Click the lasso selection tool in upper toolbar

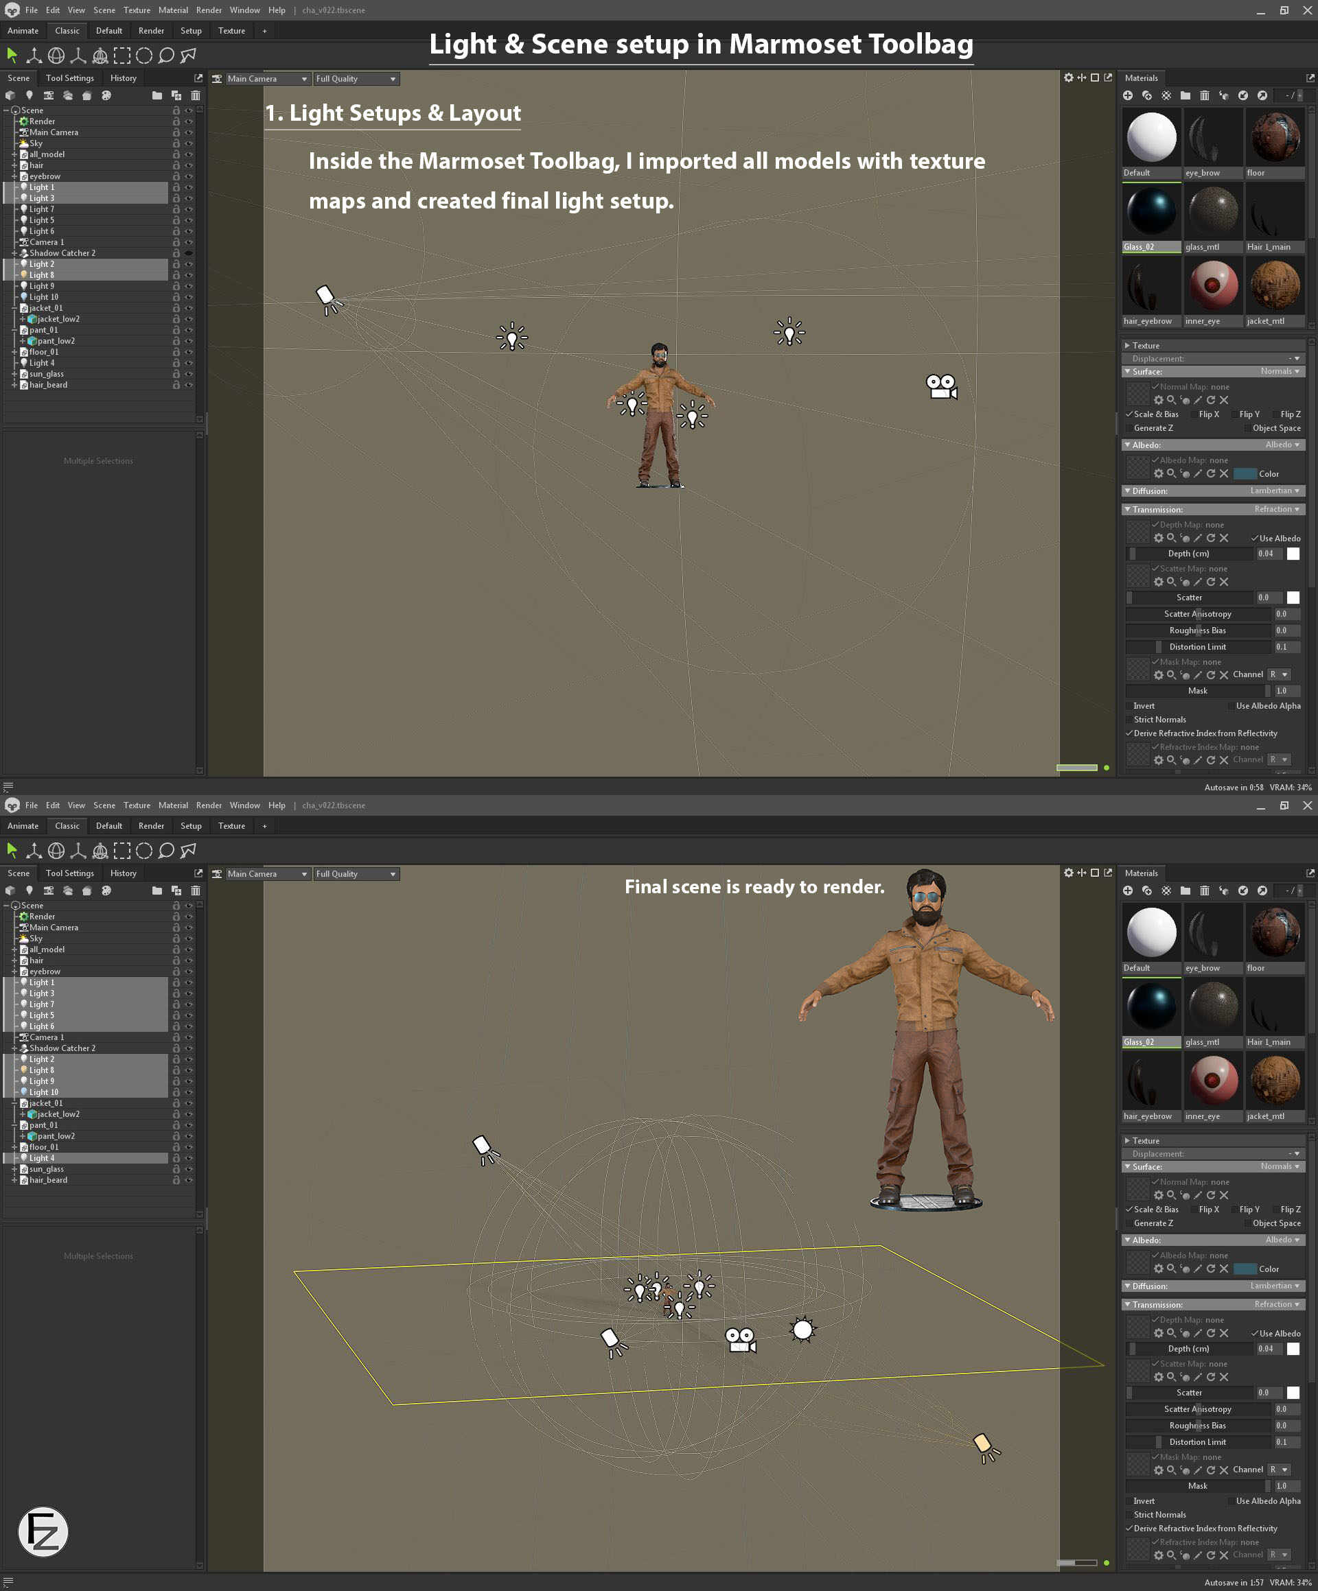click(166, 56)
